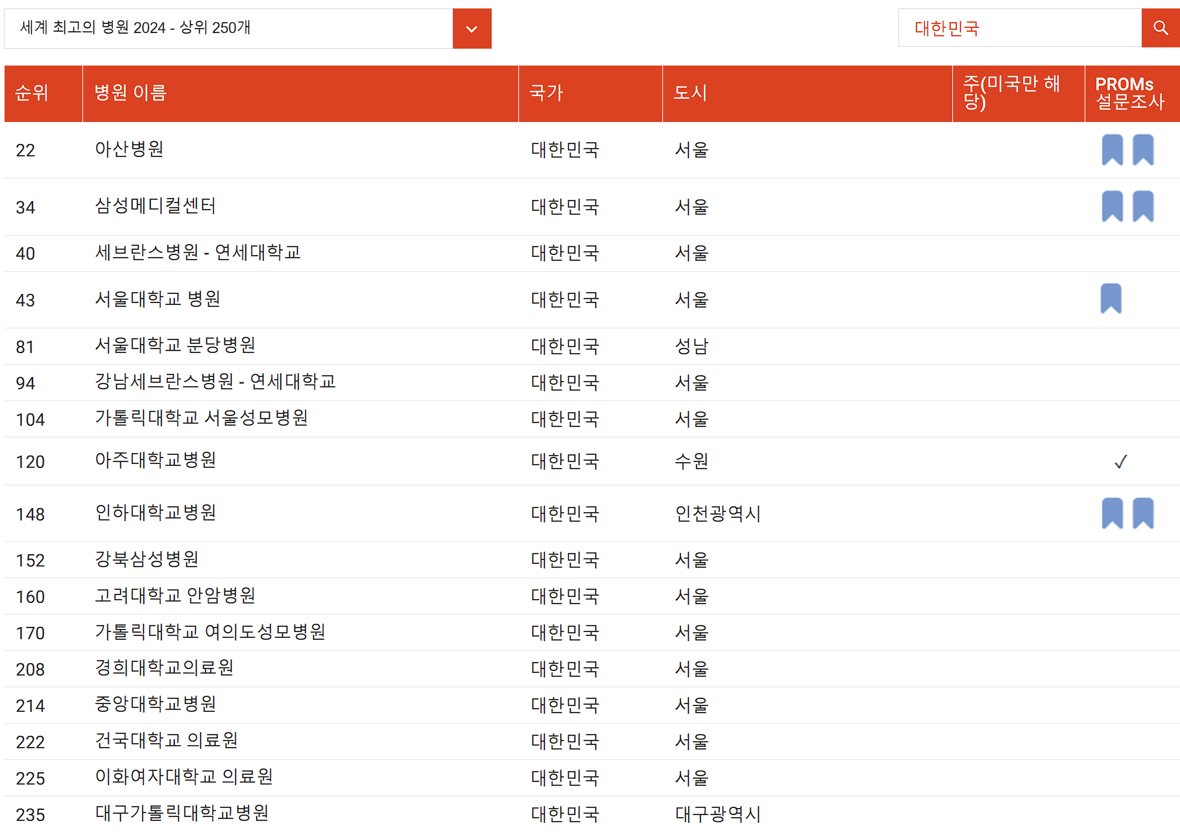Viewport: 1180px width, 832px height.
Task: Click the 순위 column header
Action: click(32, 93)
